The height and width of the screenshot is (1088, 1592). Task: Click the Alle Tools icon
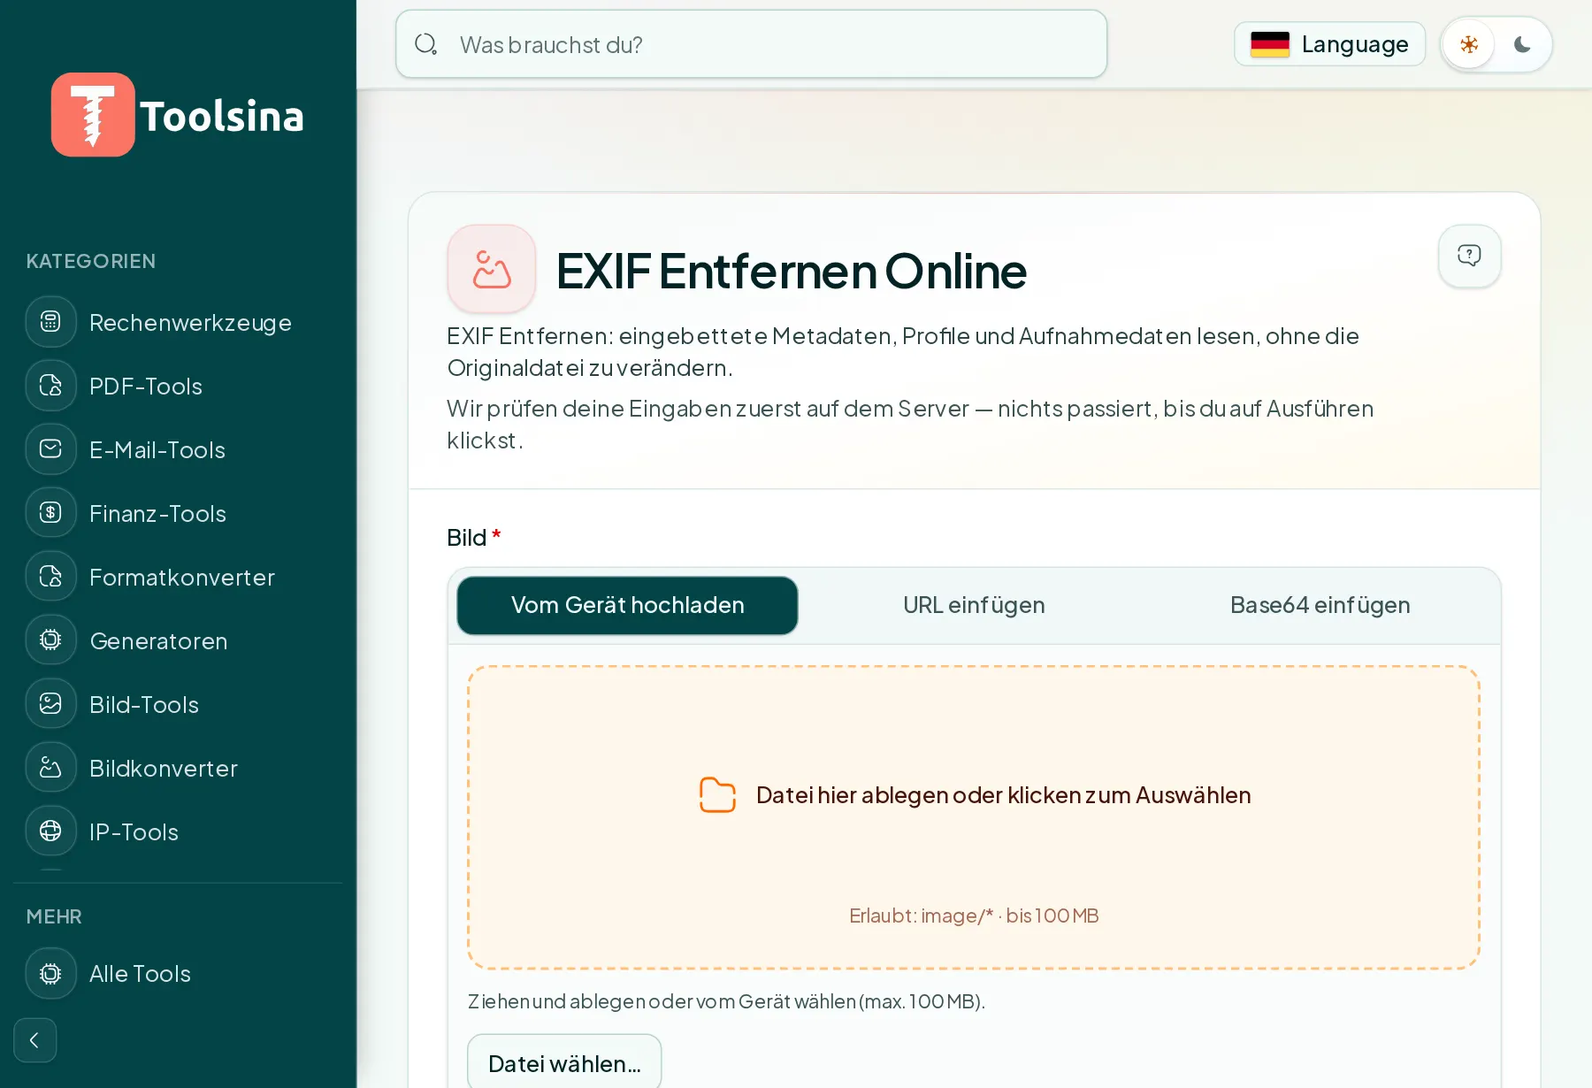tap(51, 973)
